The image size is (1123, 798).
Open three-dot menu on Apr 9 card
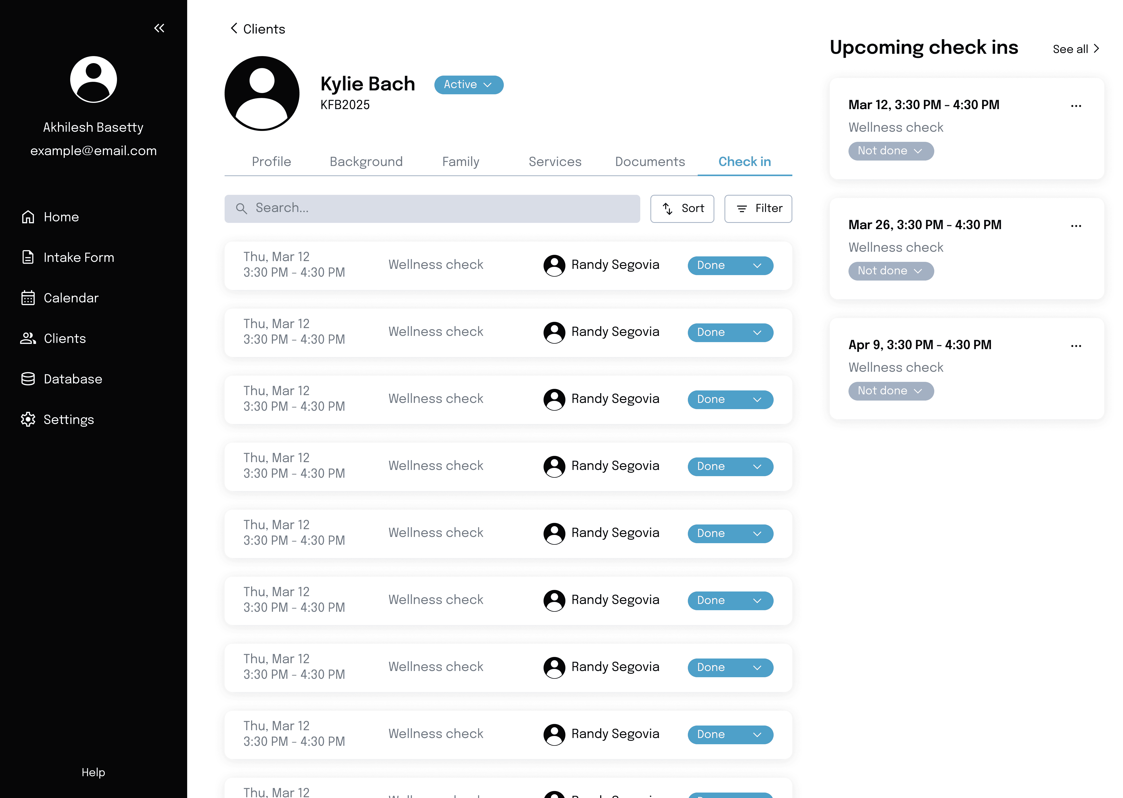pyautogui.click(x=1076, y=345)
